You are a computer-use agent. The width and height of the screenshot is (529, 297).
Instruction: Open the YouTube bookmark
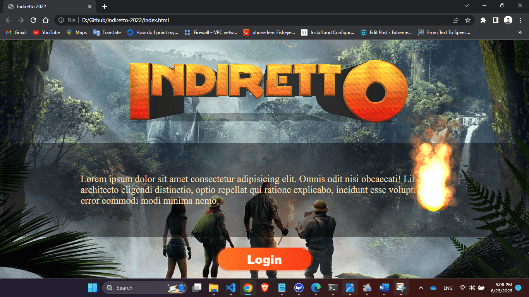(x=46, y=32)
